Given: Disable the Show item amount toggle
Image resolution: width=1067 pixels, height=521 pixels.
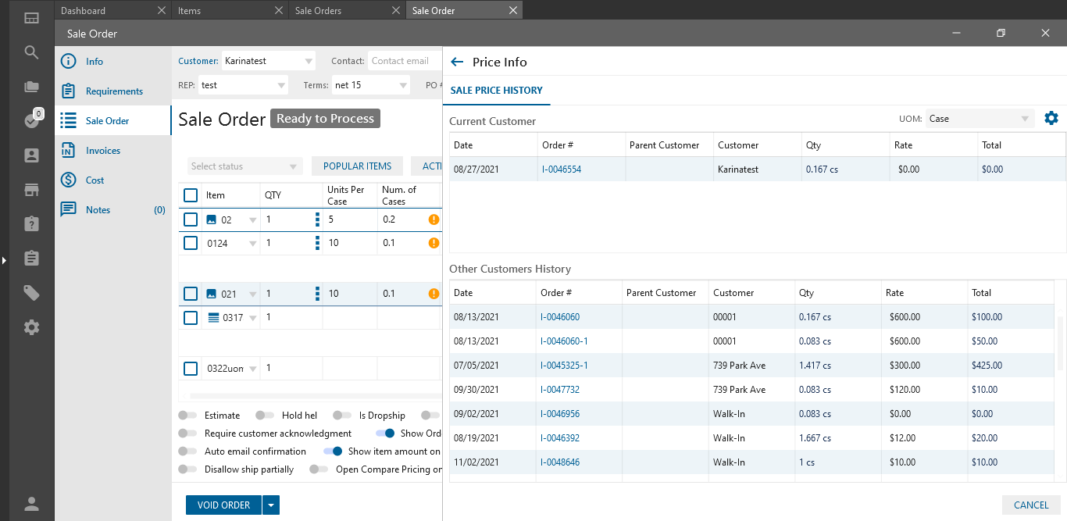Looking at the screenshot, I should click(334, 451).
